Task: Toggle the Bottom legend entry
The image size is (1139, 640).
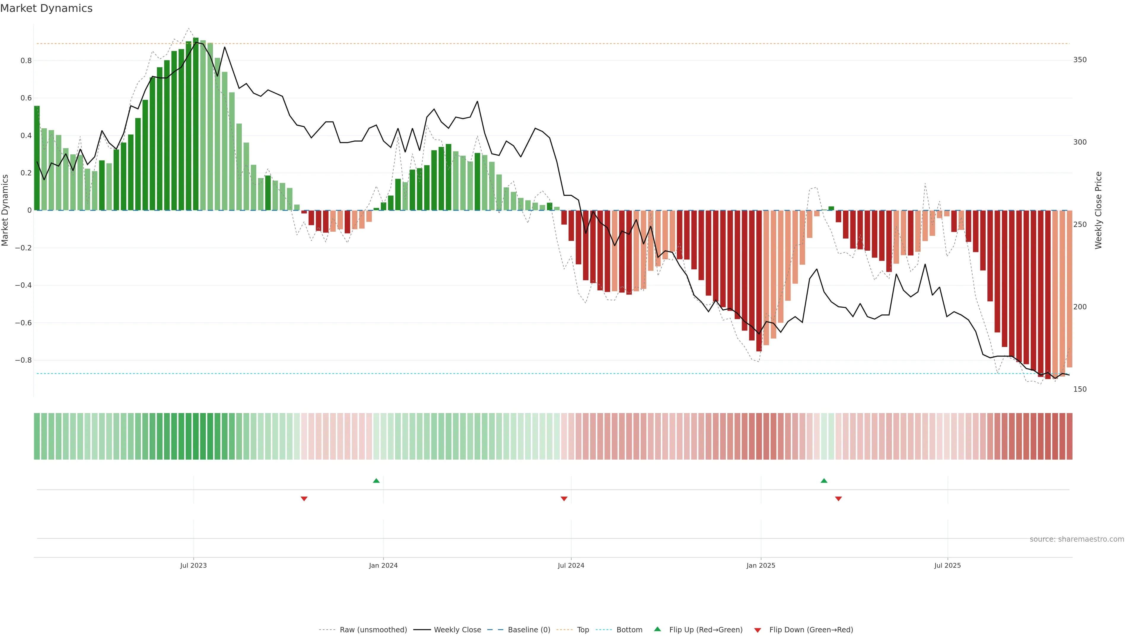Action: point(629,630)
